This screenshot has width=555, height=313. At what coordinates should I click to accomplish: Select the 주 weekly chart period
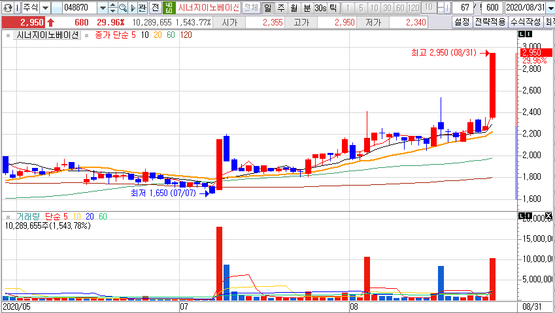click(280, 7)
